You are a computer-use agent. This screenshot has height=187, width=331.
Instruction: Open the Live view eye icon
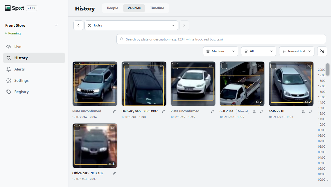point(9,47)
